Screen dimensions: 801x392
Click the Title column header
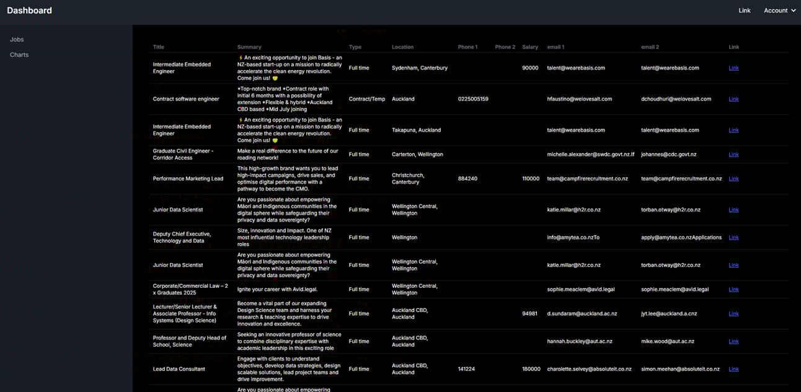[x=159, y=47]
